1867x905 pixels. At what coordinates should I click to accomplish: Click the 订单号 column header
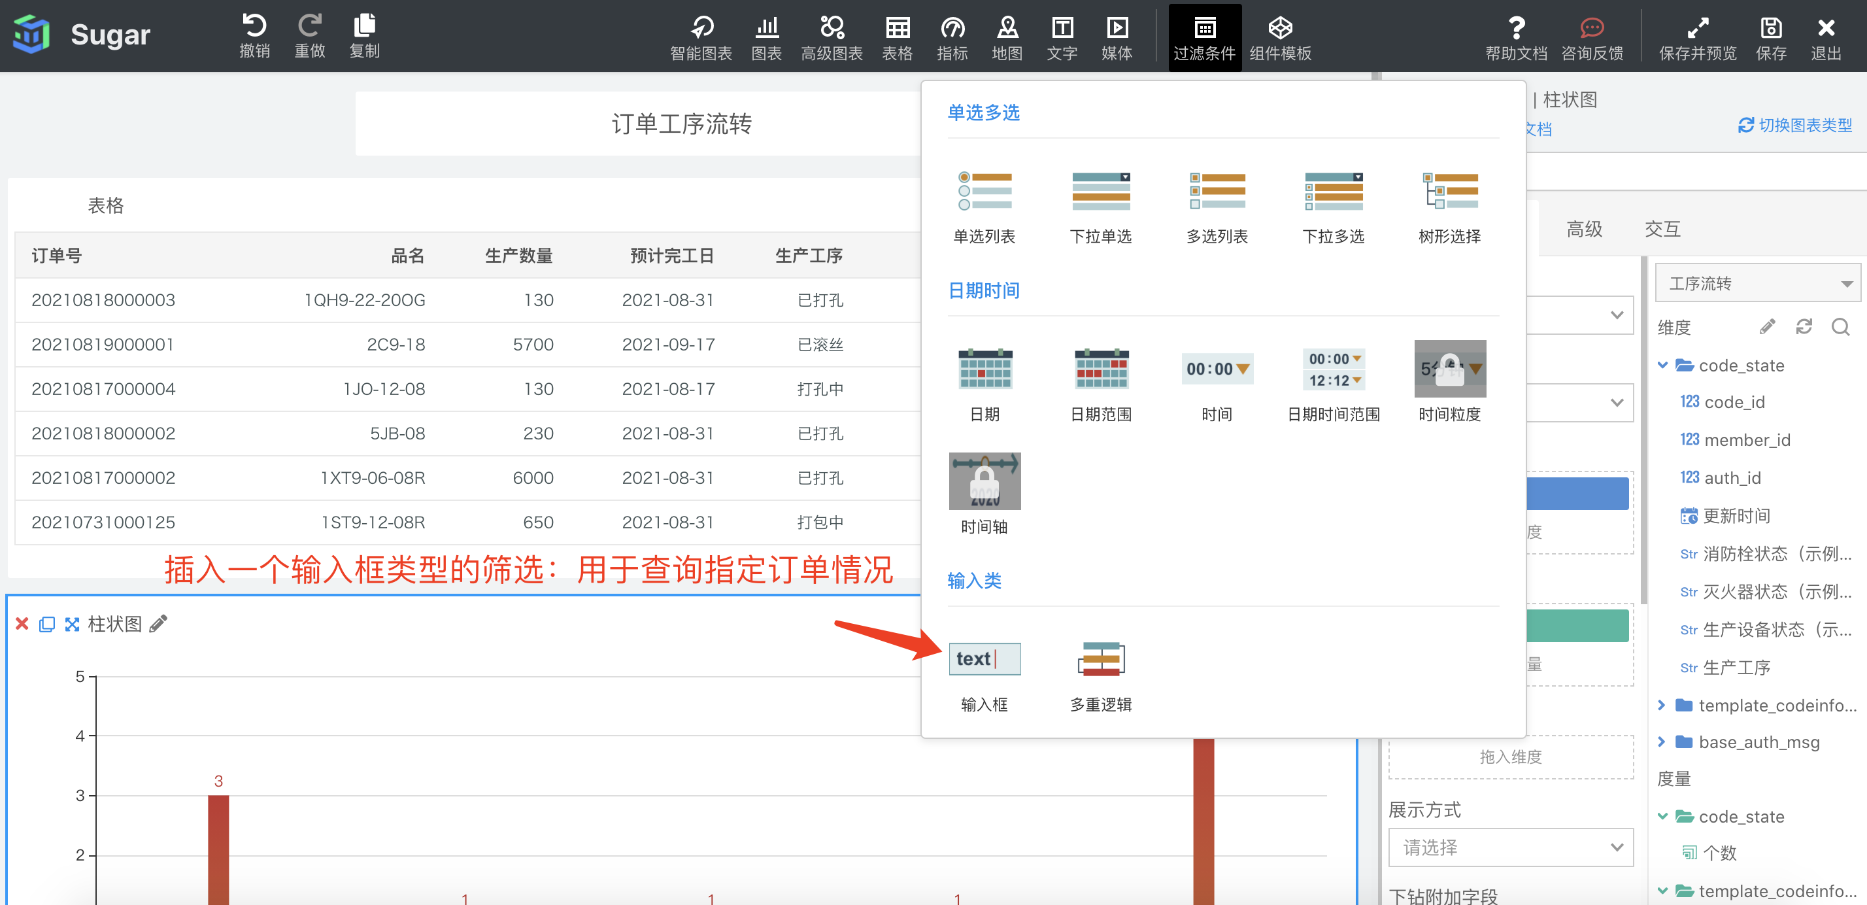pos(56,255)
